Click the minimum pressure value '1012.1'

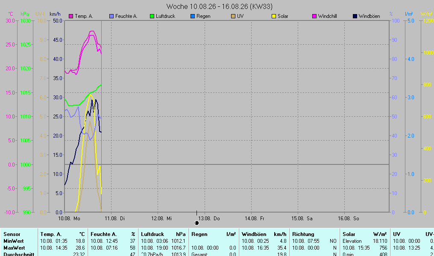179,241
